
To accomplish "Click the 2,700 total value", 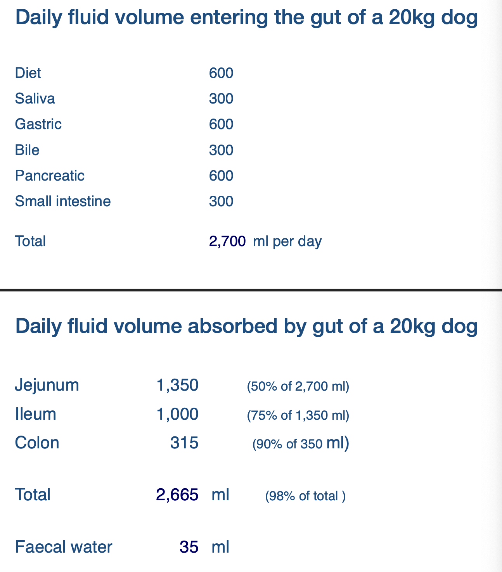I will tap(227, 241).
